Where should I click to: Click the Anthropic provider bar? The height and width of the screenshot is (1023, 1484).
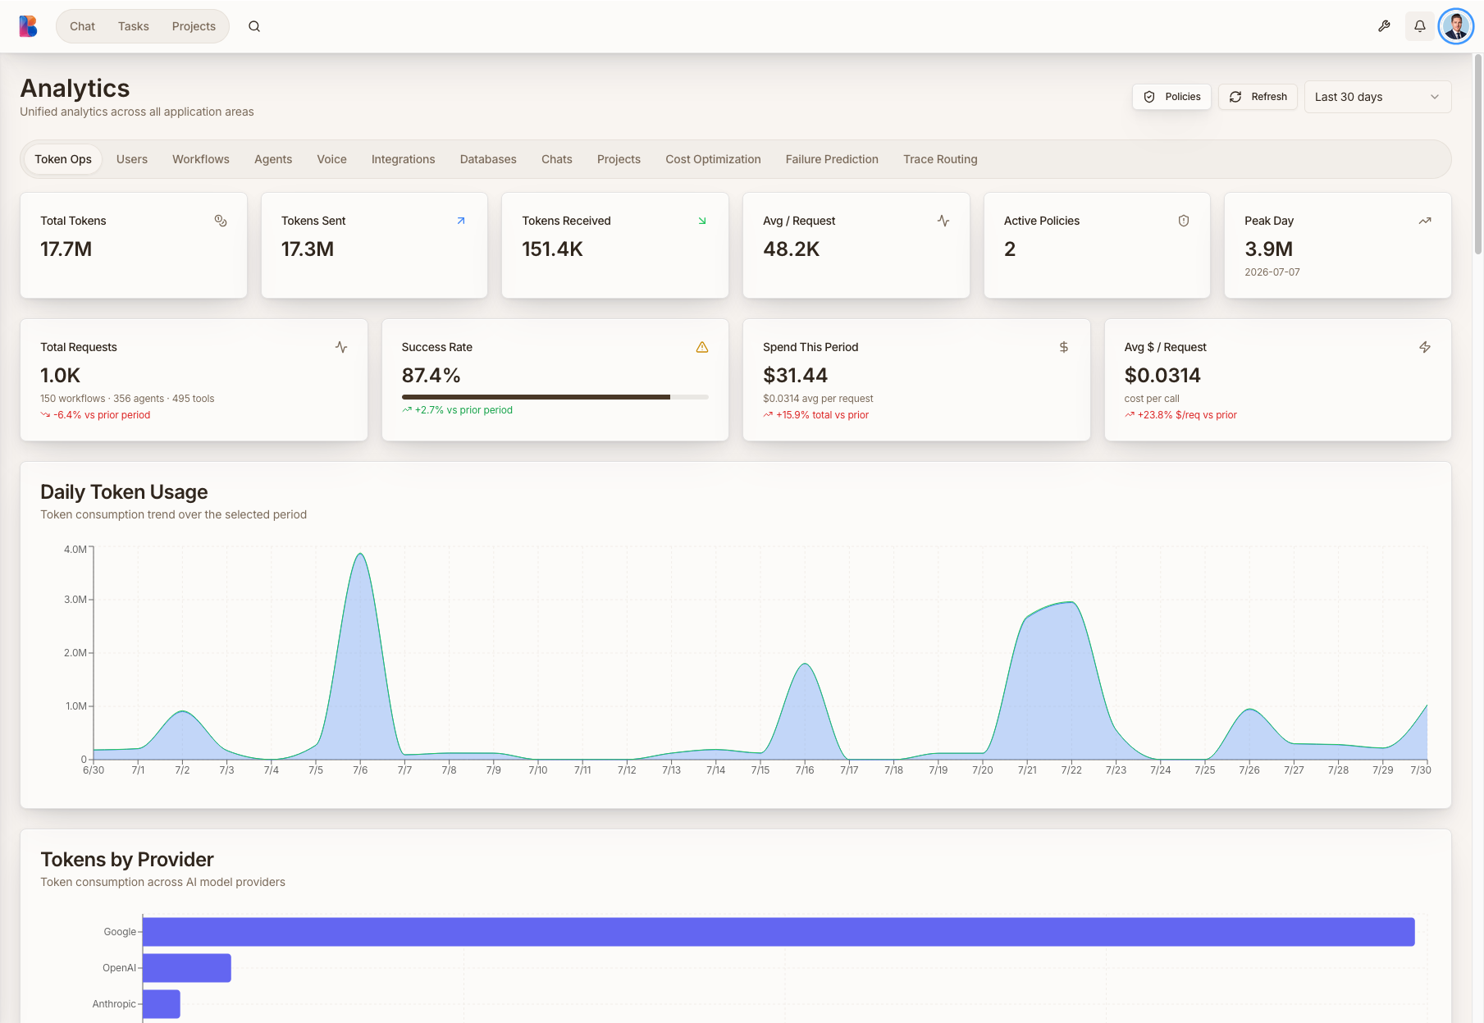point(162,1004)
